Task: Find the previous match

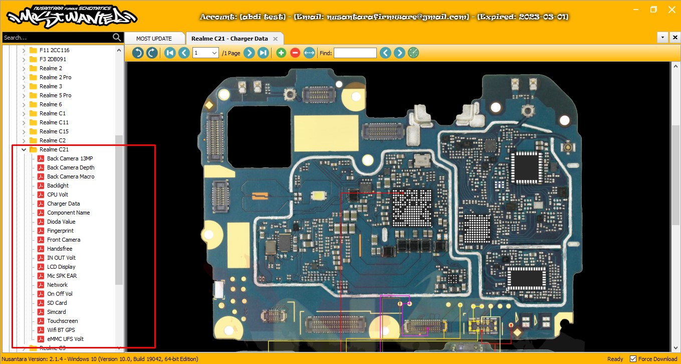Action: [385, 53]
